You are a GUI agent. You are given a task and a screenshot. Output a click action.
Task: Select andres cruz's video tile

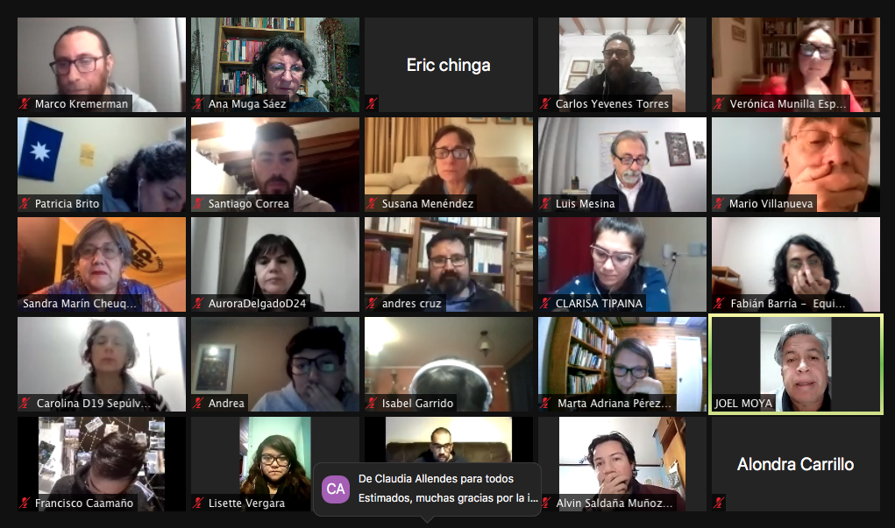click(x=449, y=264)
